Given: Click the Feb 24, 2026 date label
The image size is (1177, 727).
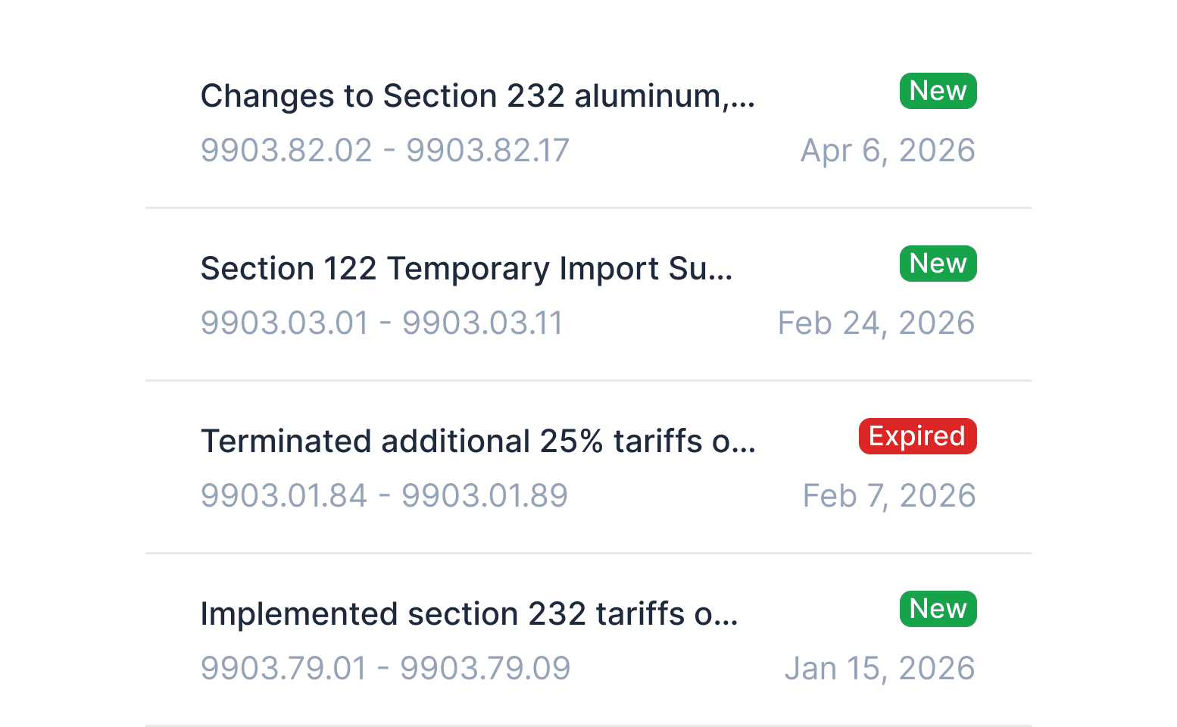Looking at the screenshot, I should point(876,323).
